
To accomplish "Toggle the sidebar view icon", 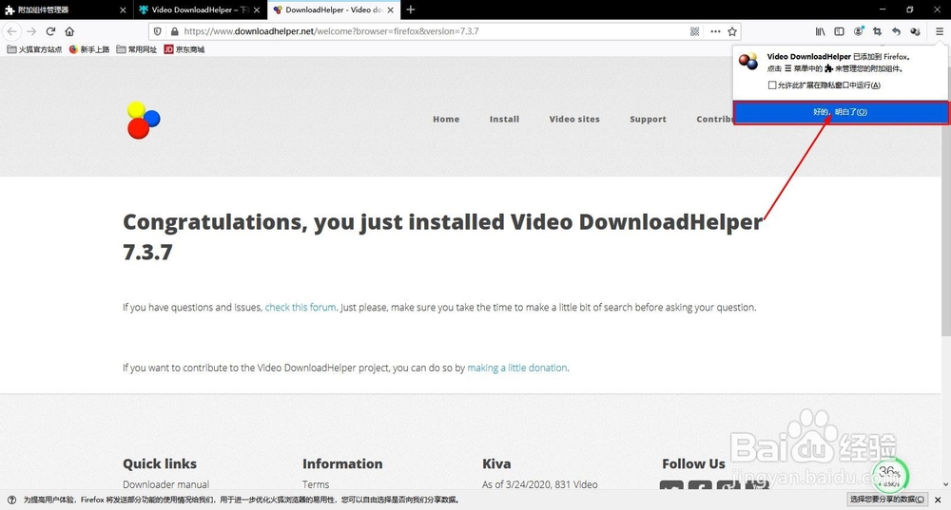I will (840, 31).
